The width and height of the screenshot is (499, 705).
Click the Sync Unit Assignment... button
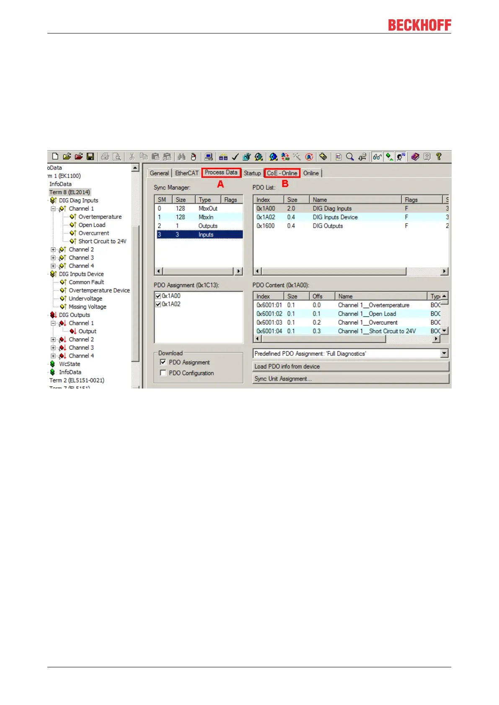[351, 379]
